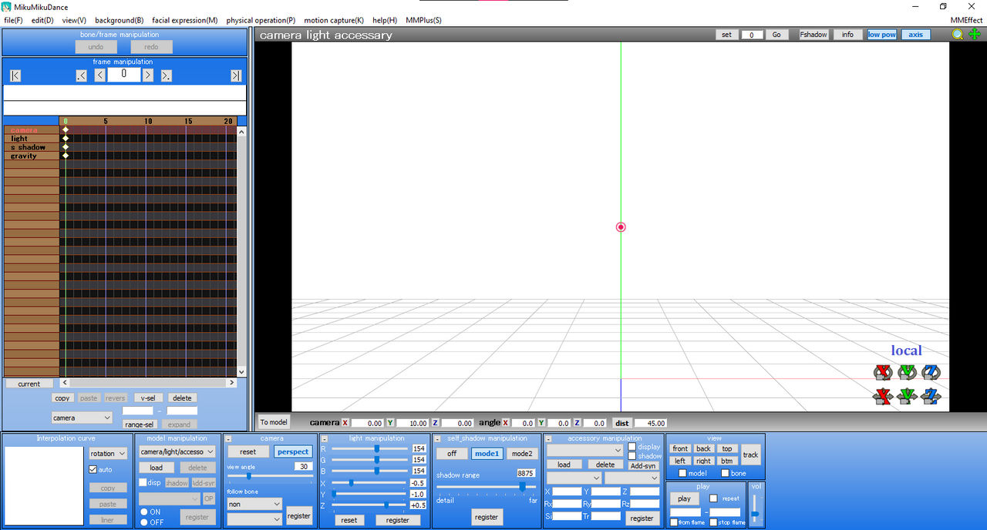The width and height of the screenshot is (987, 530).
Task: Adjust the view angle slider
Action: pos(248,476)
